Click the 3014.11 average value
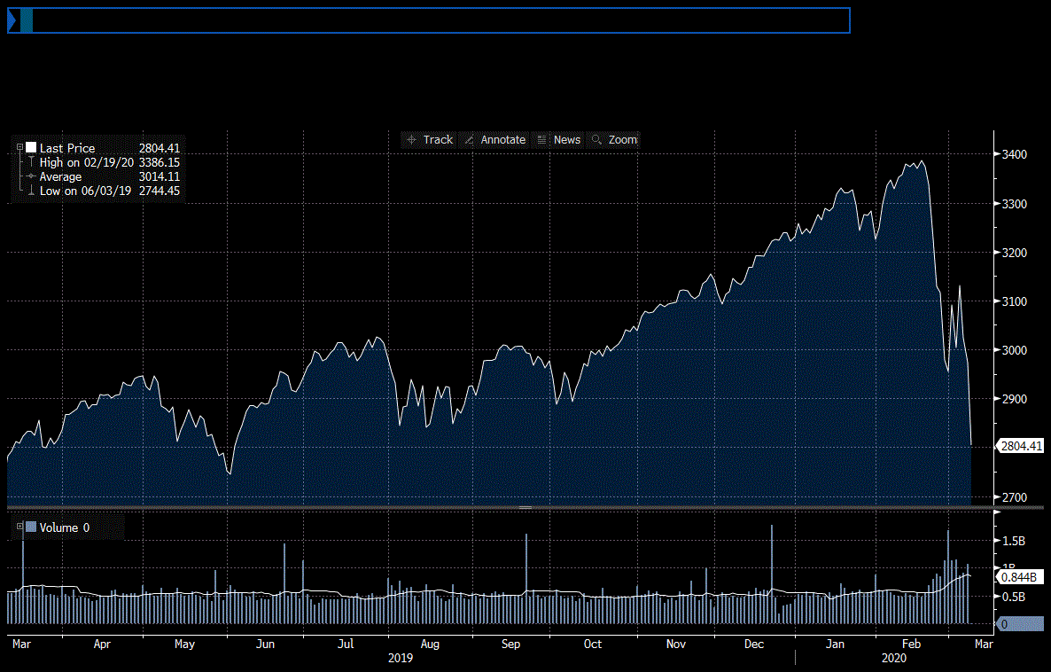 (160, 176)
